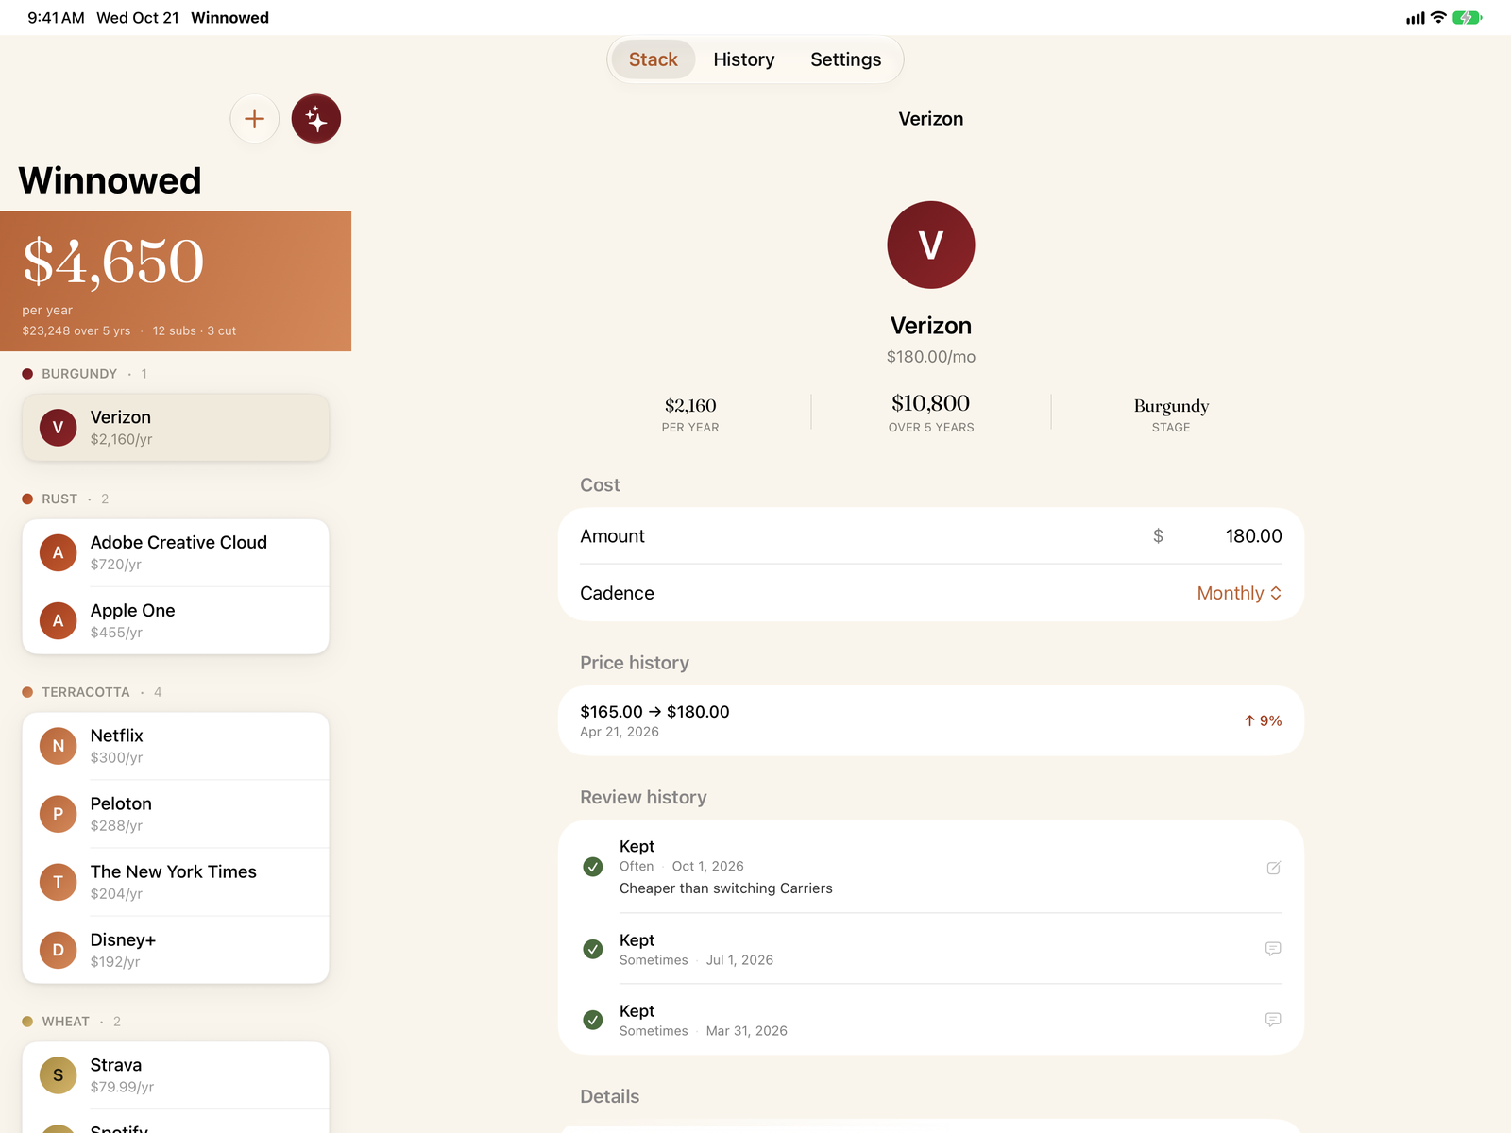This screenshot has width=1511, height=1133.
Task: Tap The New York Times avatar icon
Action: point(59,882)
